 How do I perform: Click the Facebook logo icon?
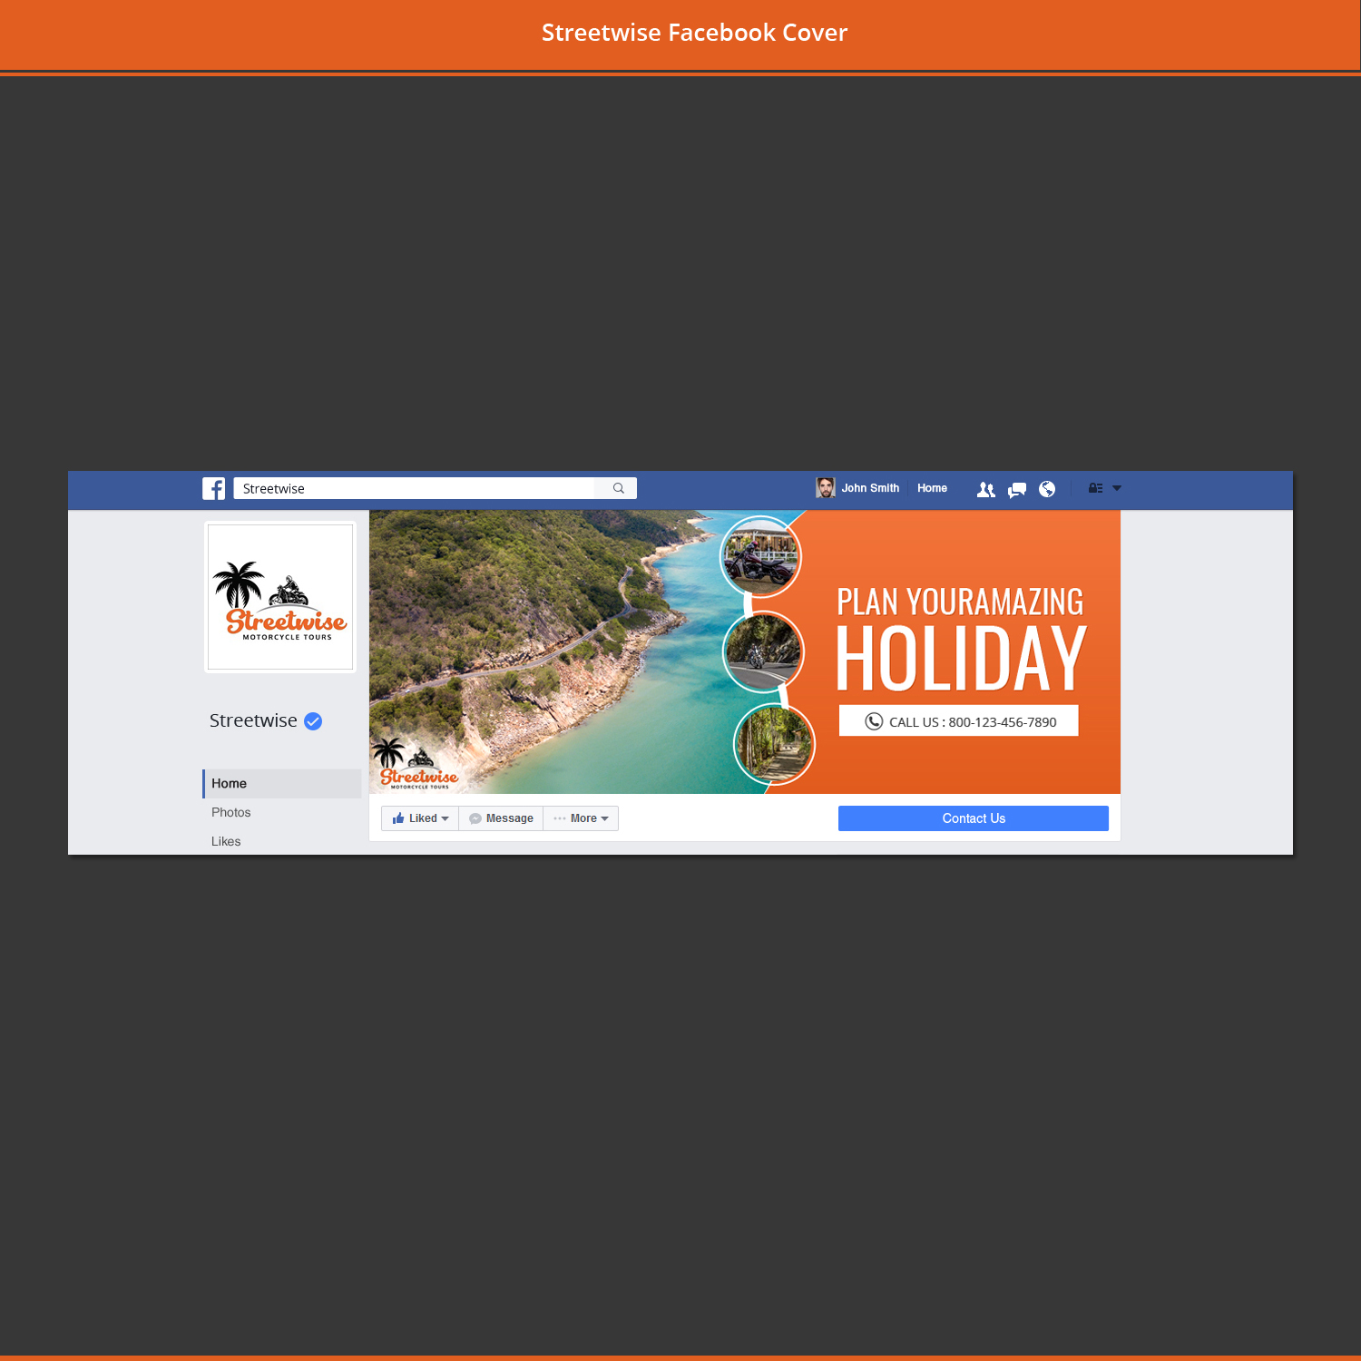[213, 488]
